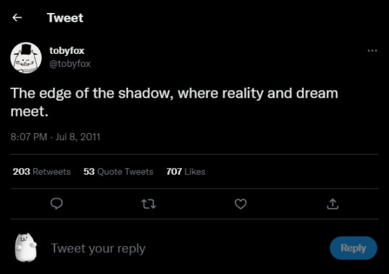Click the blue Reply button
Image resolution: width=389 pixels, height=274 pixels.
353,248
